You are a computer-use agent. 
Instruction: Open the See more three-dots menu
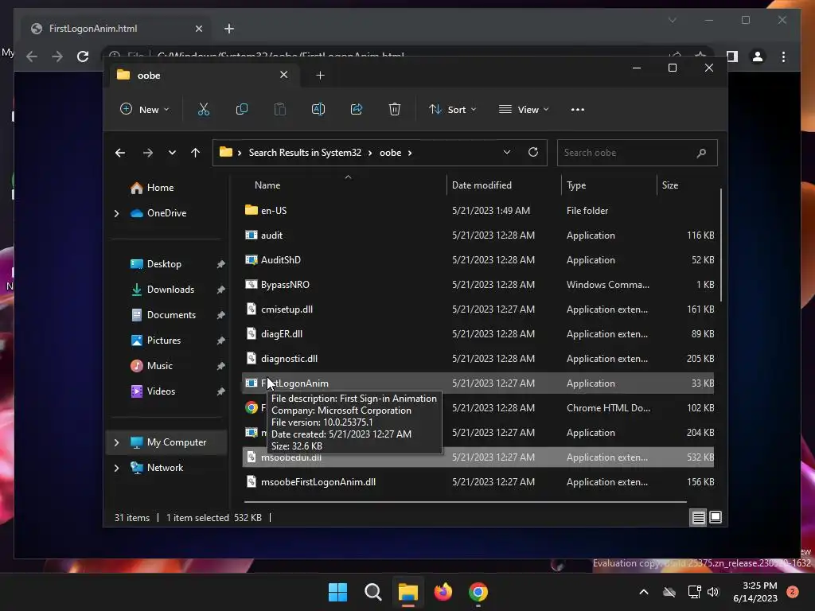(578, 110)
